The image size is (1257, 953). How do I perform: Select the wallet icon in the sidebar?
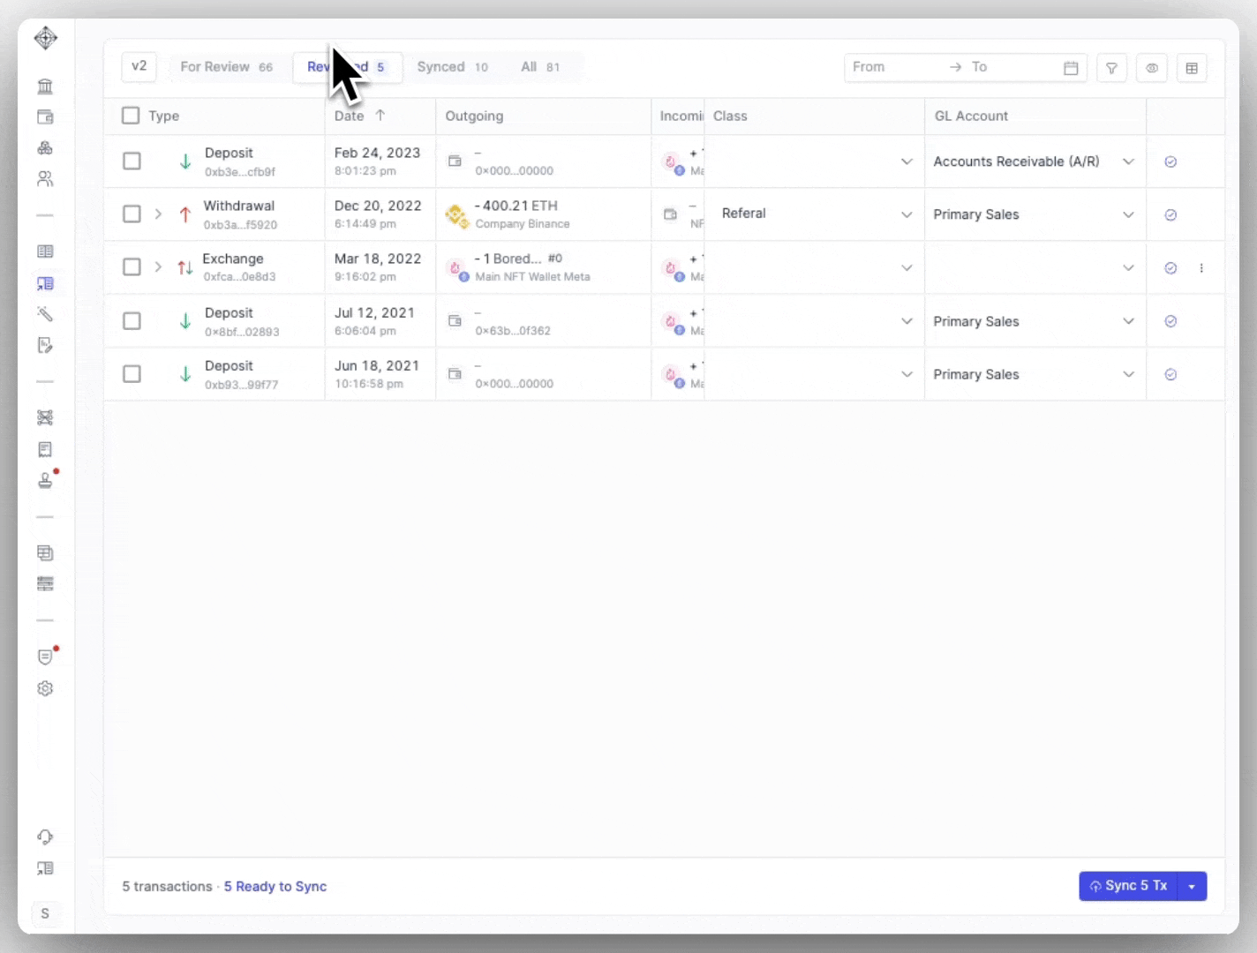[45, 116]
